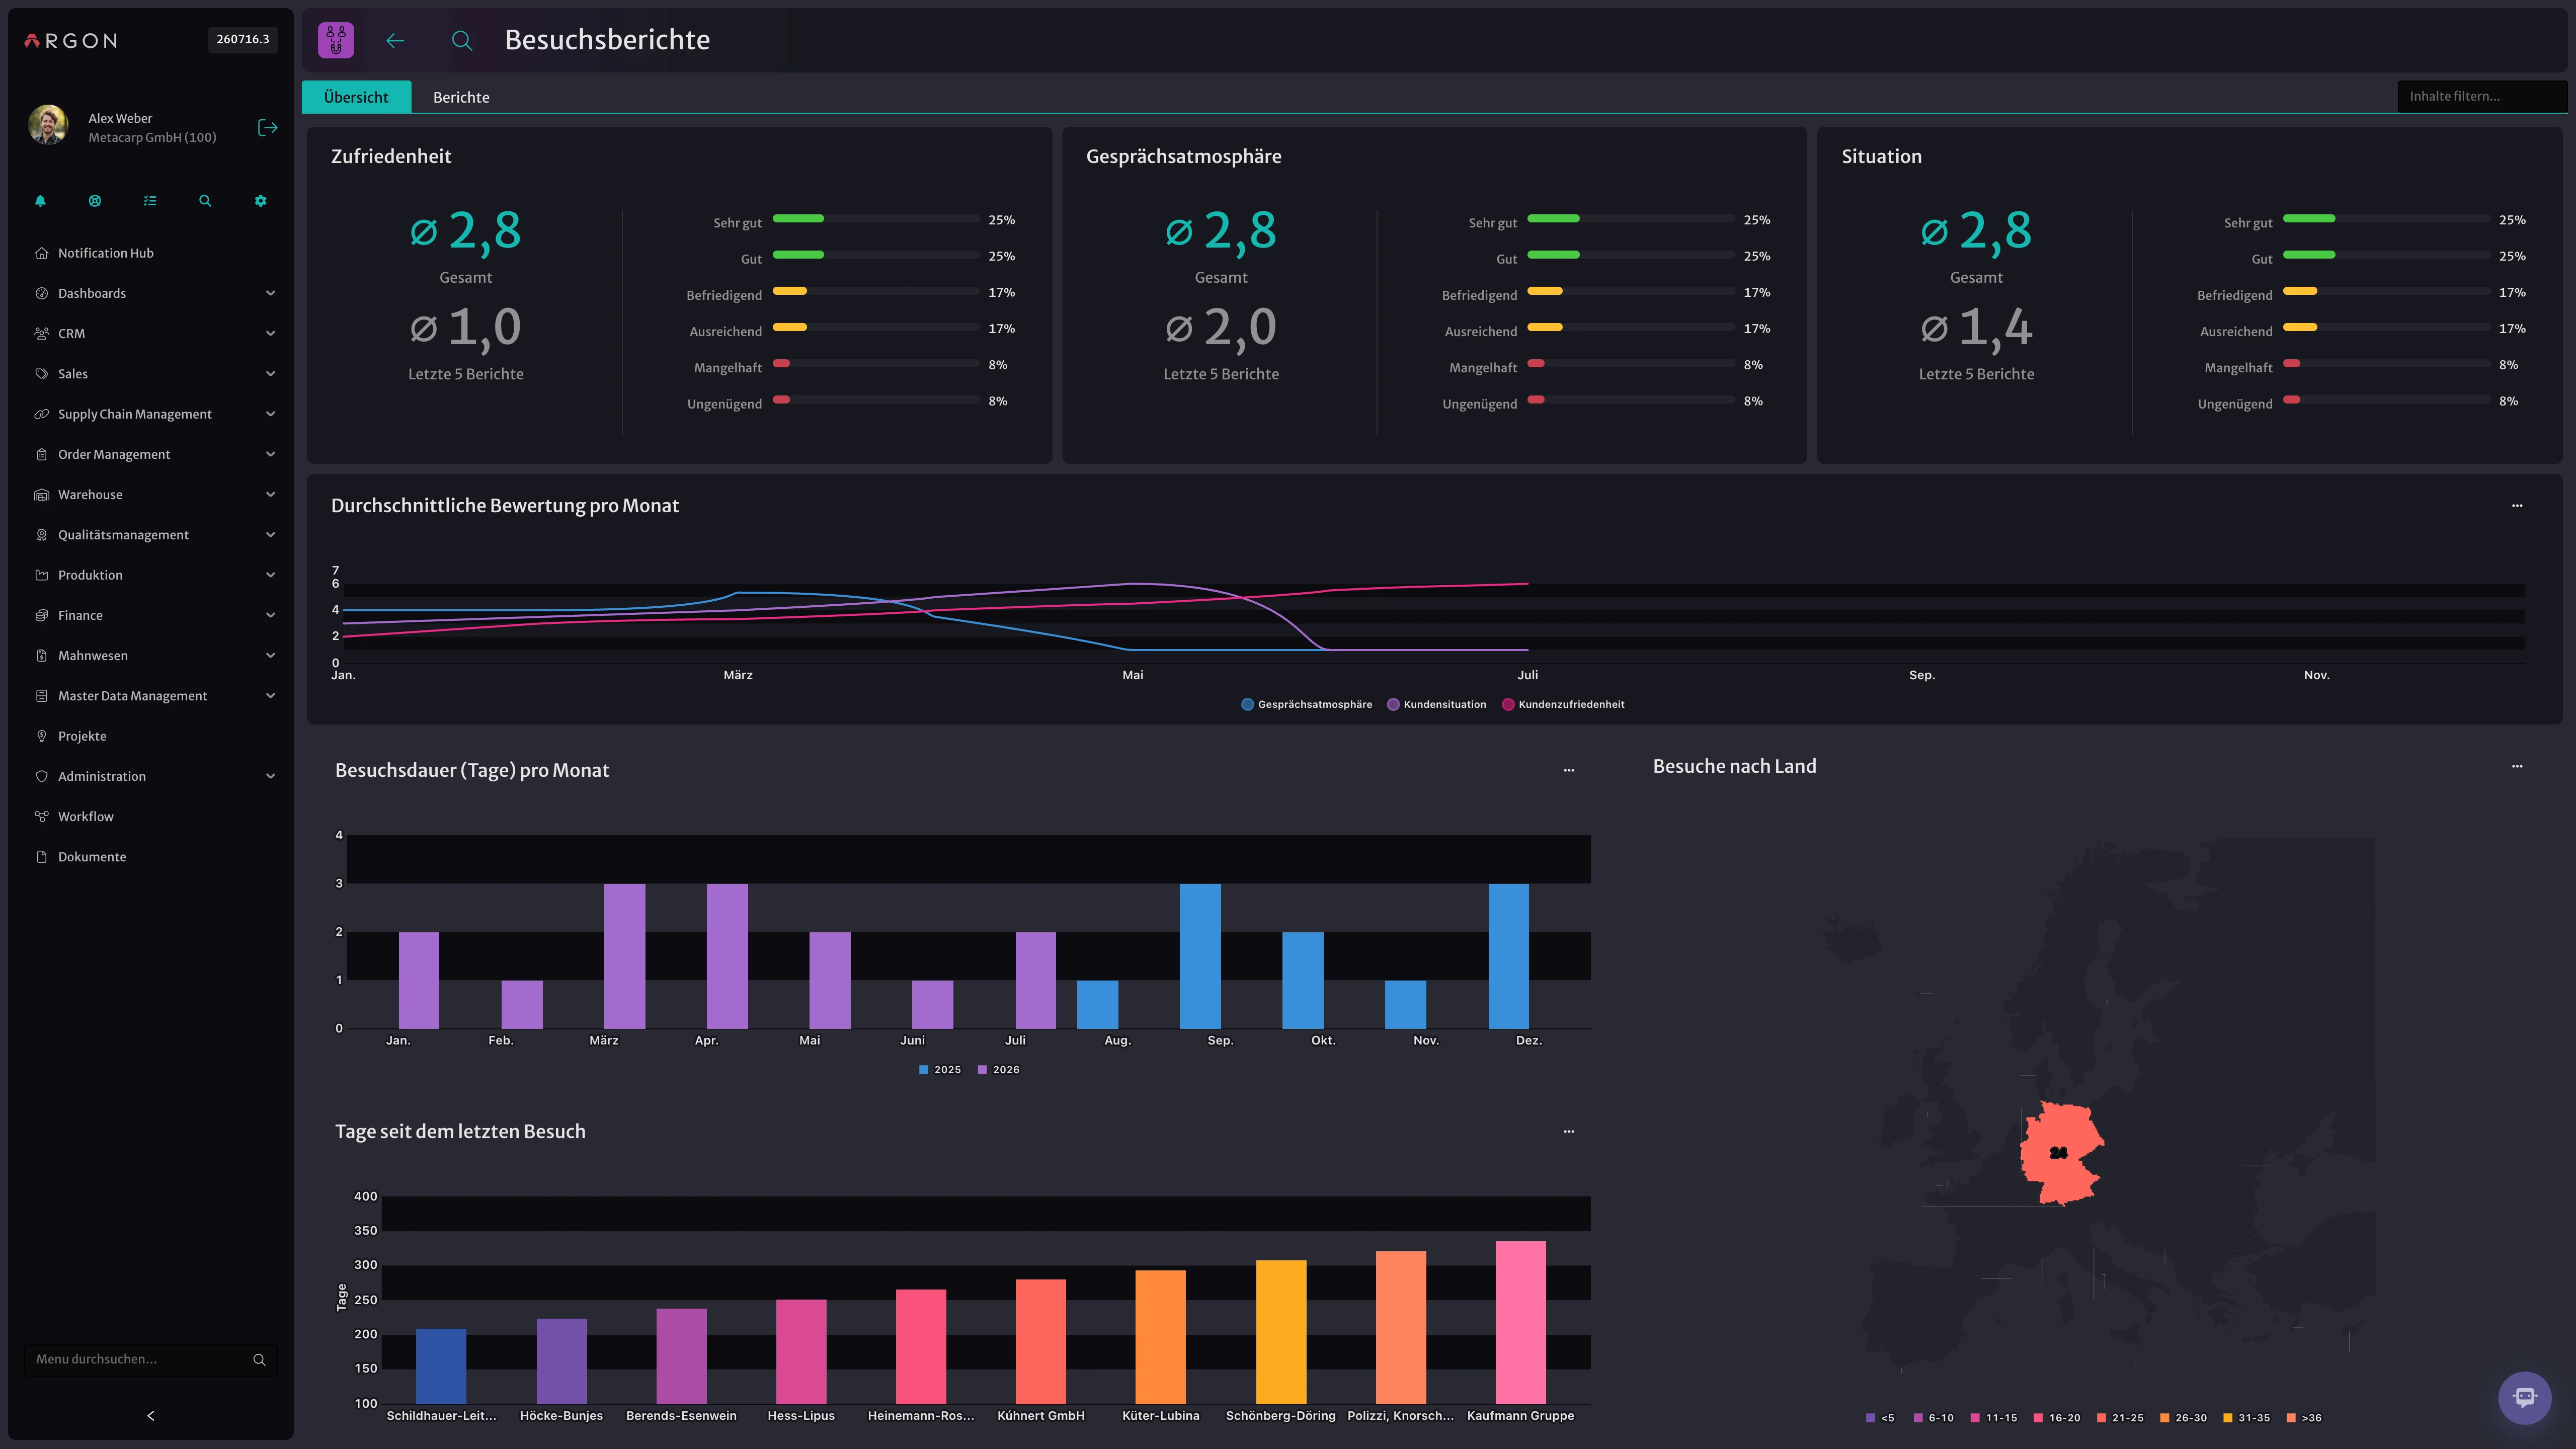Toggle the 11-15 map legend entry
The width and height of the screenshot is (2576, 1449).
pos(1994,1418)
